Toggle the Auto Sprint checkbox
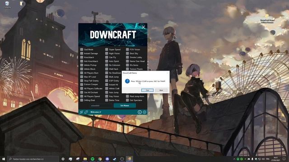This screenshot has width=289, height=162. (107, 61)
